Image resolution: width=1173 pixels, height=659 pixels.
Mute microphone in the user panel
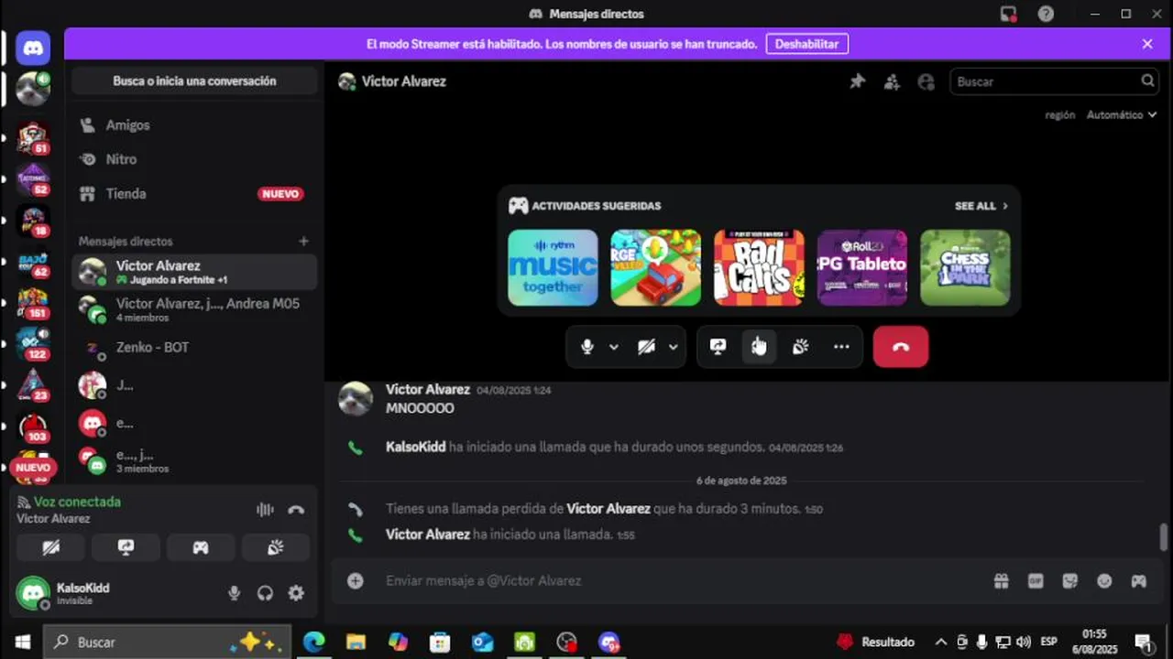pos(234,593)
